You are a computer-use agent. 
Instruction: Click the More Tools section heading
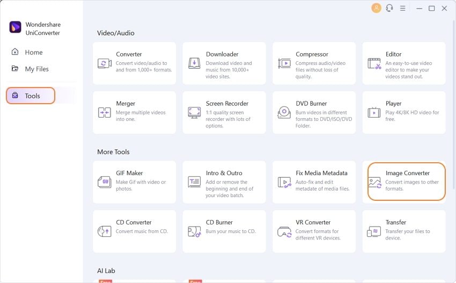[113, 152]
